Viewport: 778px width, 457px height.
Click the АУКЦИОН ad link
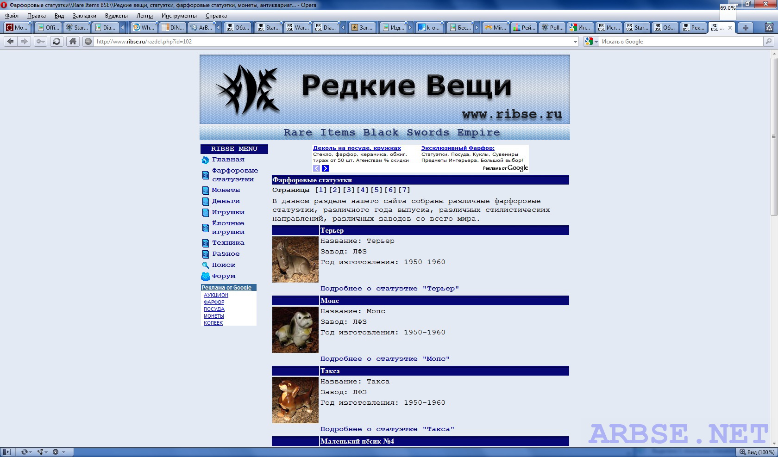pos(216,295)
